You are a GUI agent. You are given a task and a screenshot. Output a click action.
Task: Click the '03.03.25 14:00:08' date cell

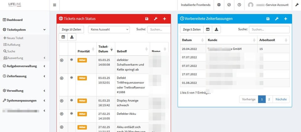click(106, 64)
